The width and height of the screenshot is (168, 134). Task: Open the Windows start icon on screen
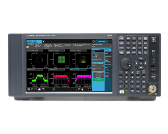click(29, 89)
